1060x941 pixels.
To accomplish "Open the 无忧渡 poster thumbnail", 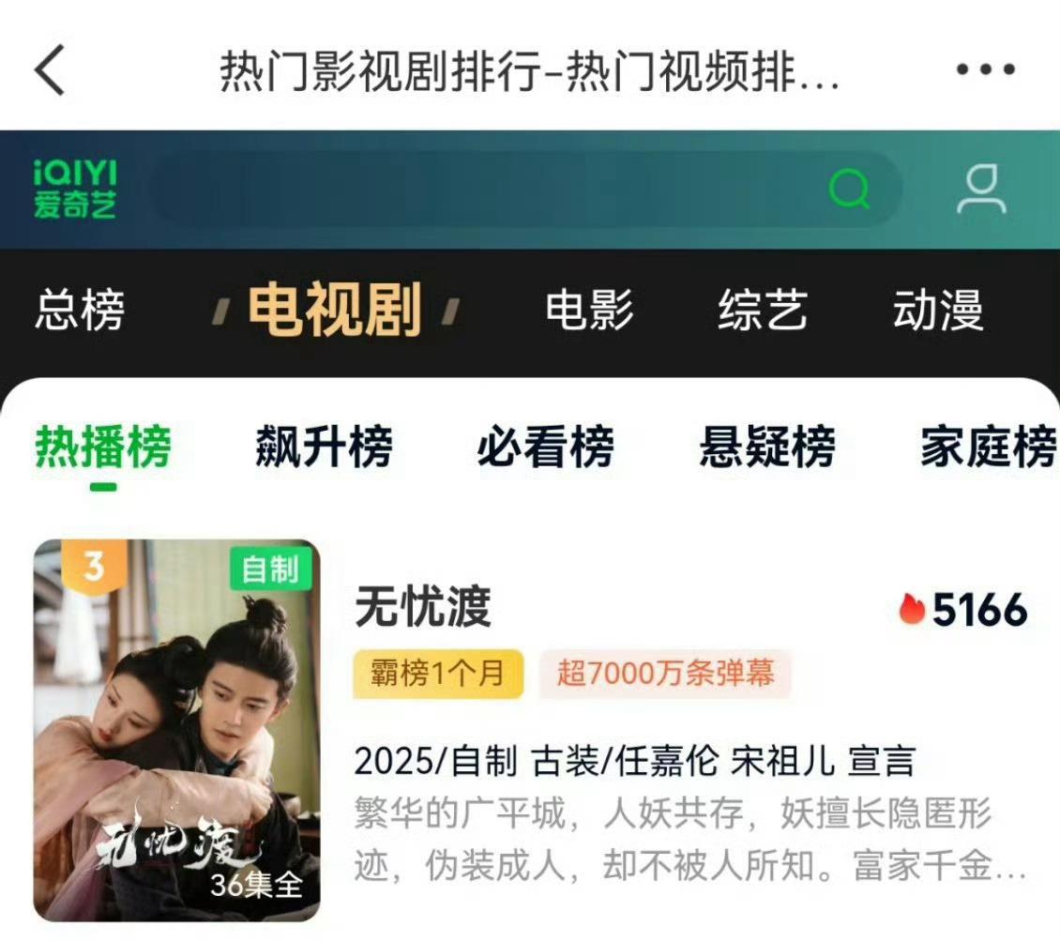I will pyautogui.click(x=176, y=730).
